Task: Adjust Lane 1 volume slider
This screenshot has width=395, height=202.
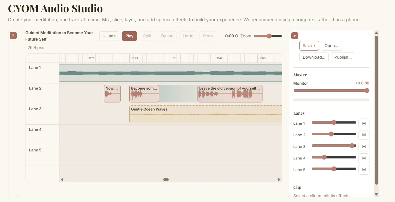Action: pyautogui.click(x=334, y=122)
